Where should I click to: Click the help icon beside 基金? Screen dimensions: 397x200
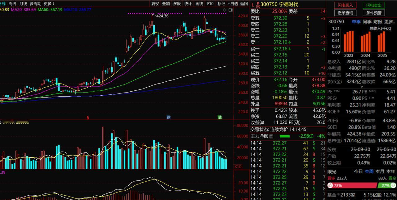pos(338,195)
